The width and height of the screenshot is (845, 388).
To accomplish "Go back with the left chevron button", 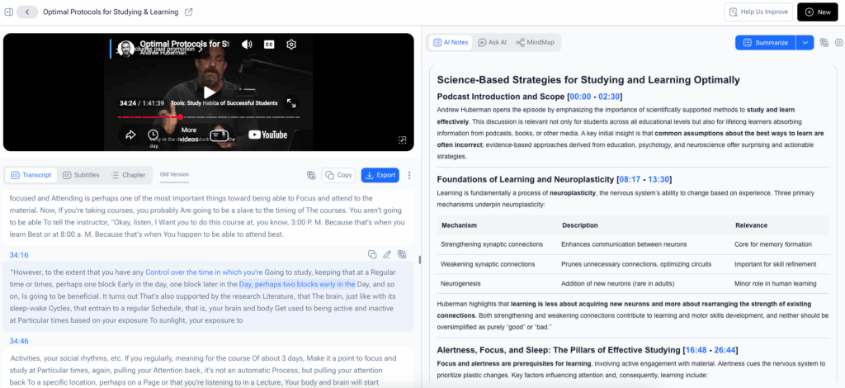I will pyautogui.click(x=27, y=12).
